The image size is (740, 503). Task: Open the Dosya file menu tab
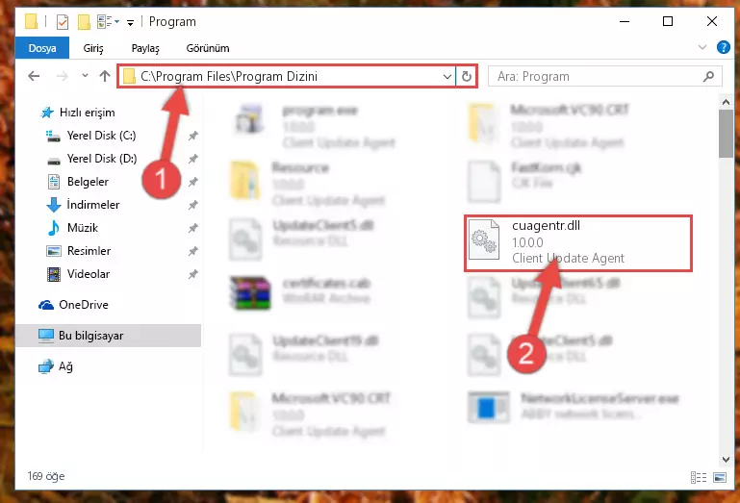pyautogui.click(x=42, y=48)
